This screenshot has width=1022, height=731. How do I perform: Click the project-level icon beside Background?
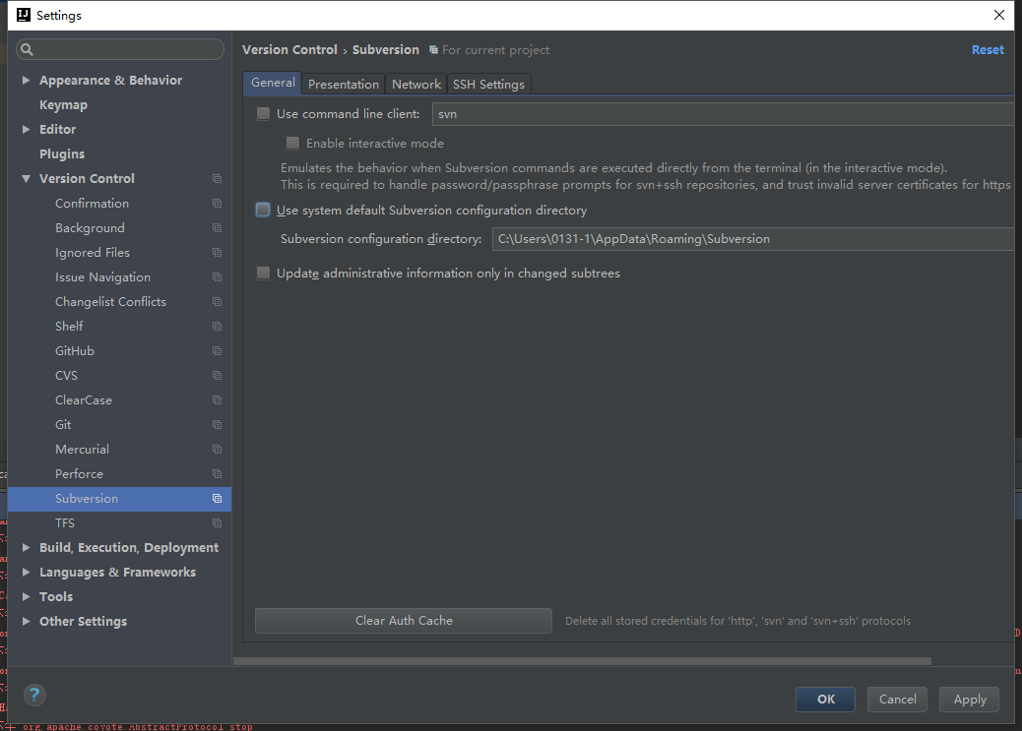[x=217, y=228]
